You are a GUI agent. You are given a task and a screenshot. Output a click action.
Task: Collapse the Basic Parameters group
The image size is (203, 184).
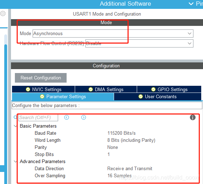pyautogui.click(x=15, y=126)
